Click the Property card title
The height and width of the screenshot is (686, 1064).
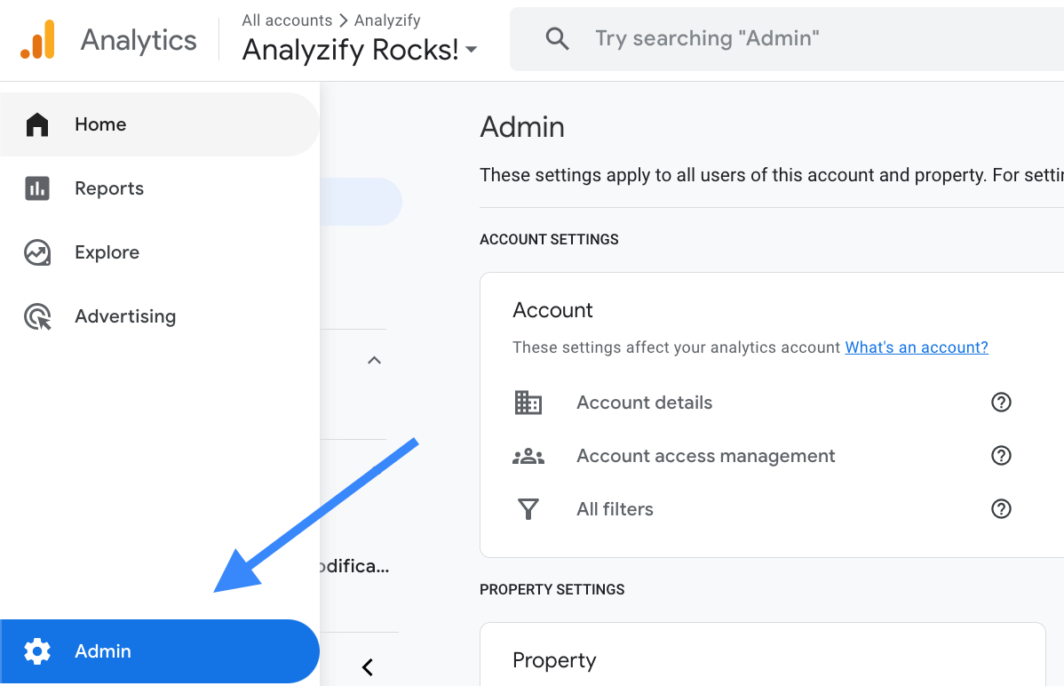554,660
